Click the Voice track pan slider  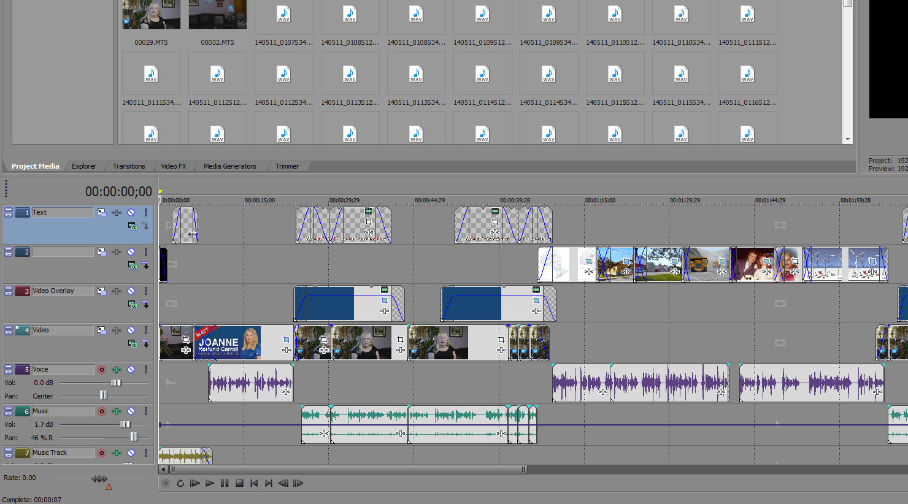[x=104, y=396]
